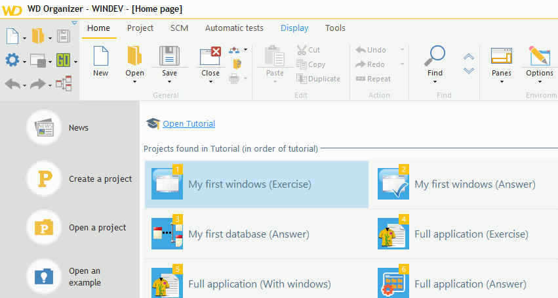Click the Panes icon
This screenshot has height=298, width=558.
(502, 56)
